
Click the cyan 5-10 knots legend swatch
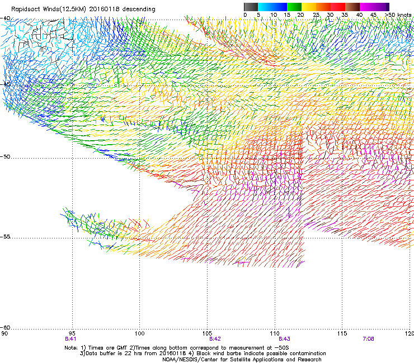click(265, 7)
